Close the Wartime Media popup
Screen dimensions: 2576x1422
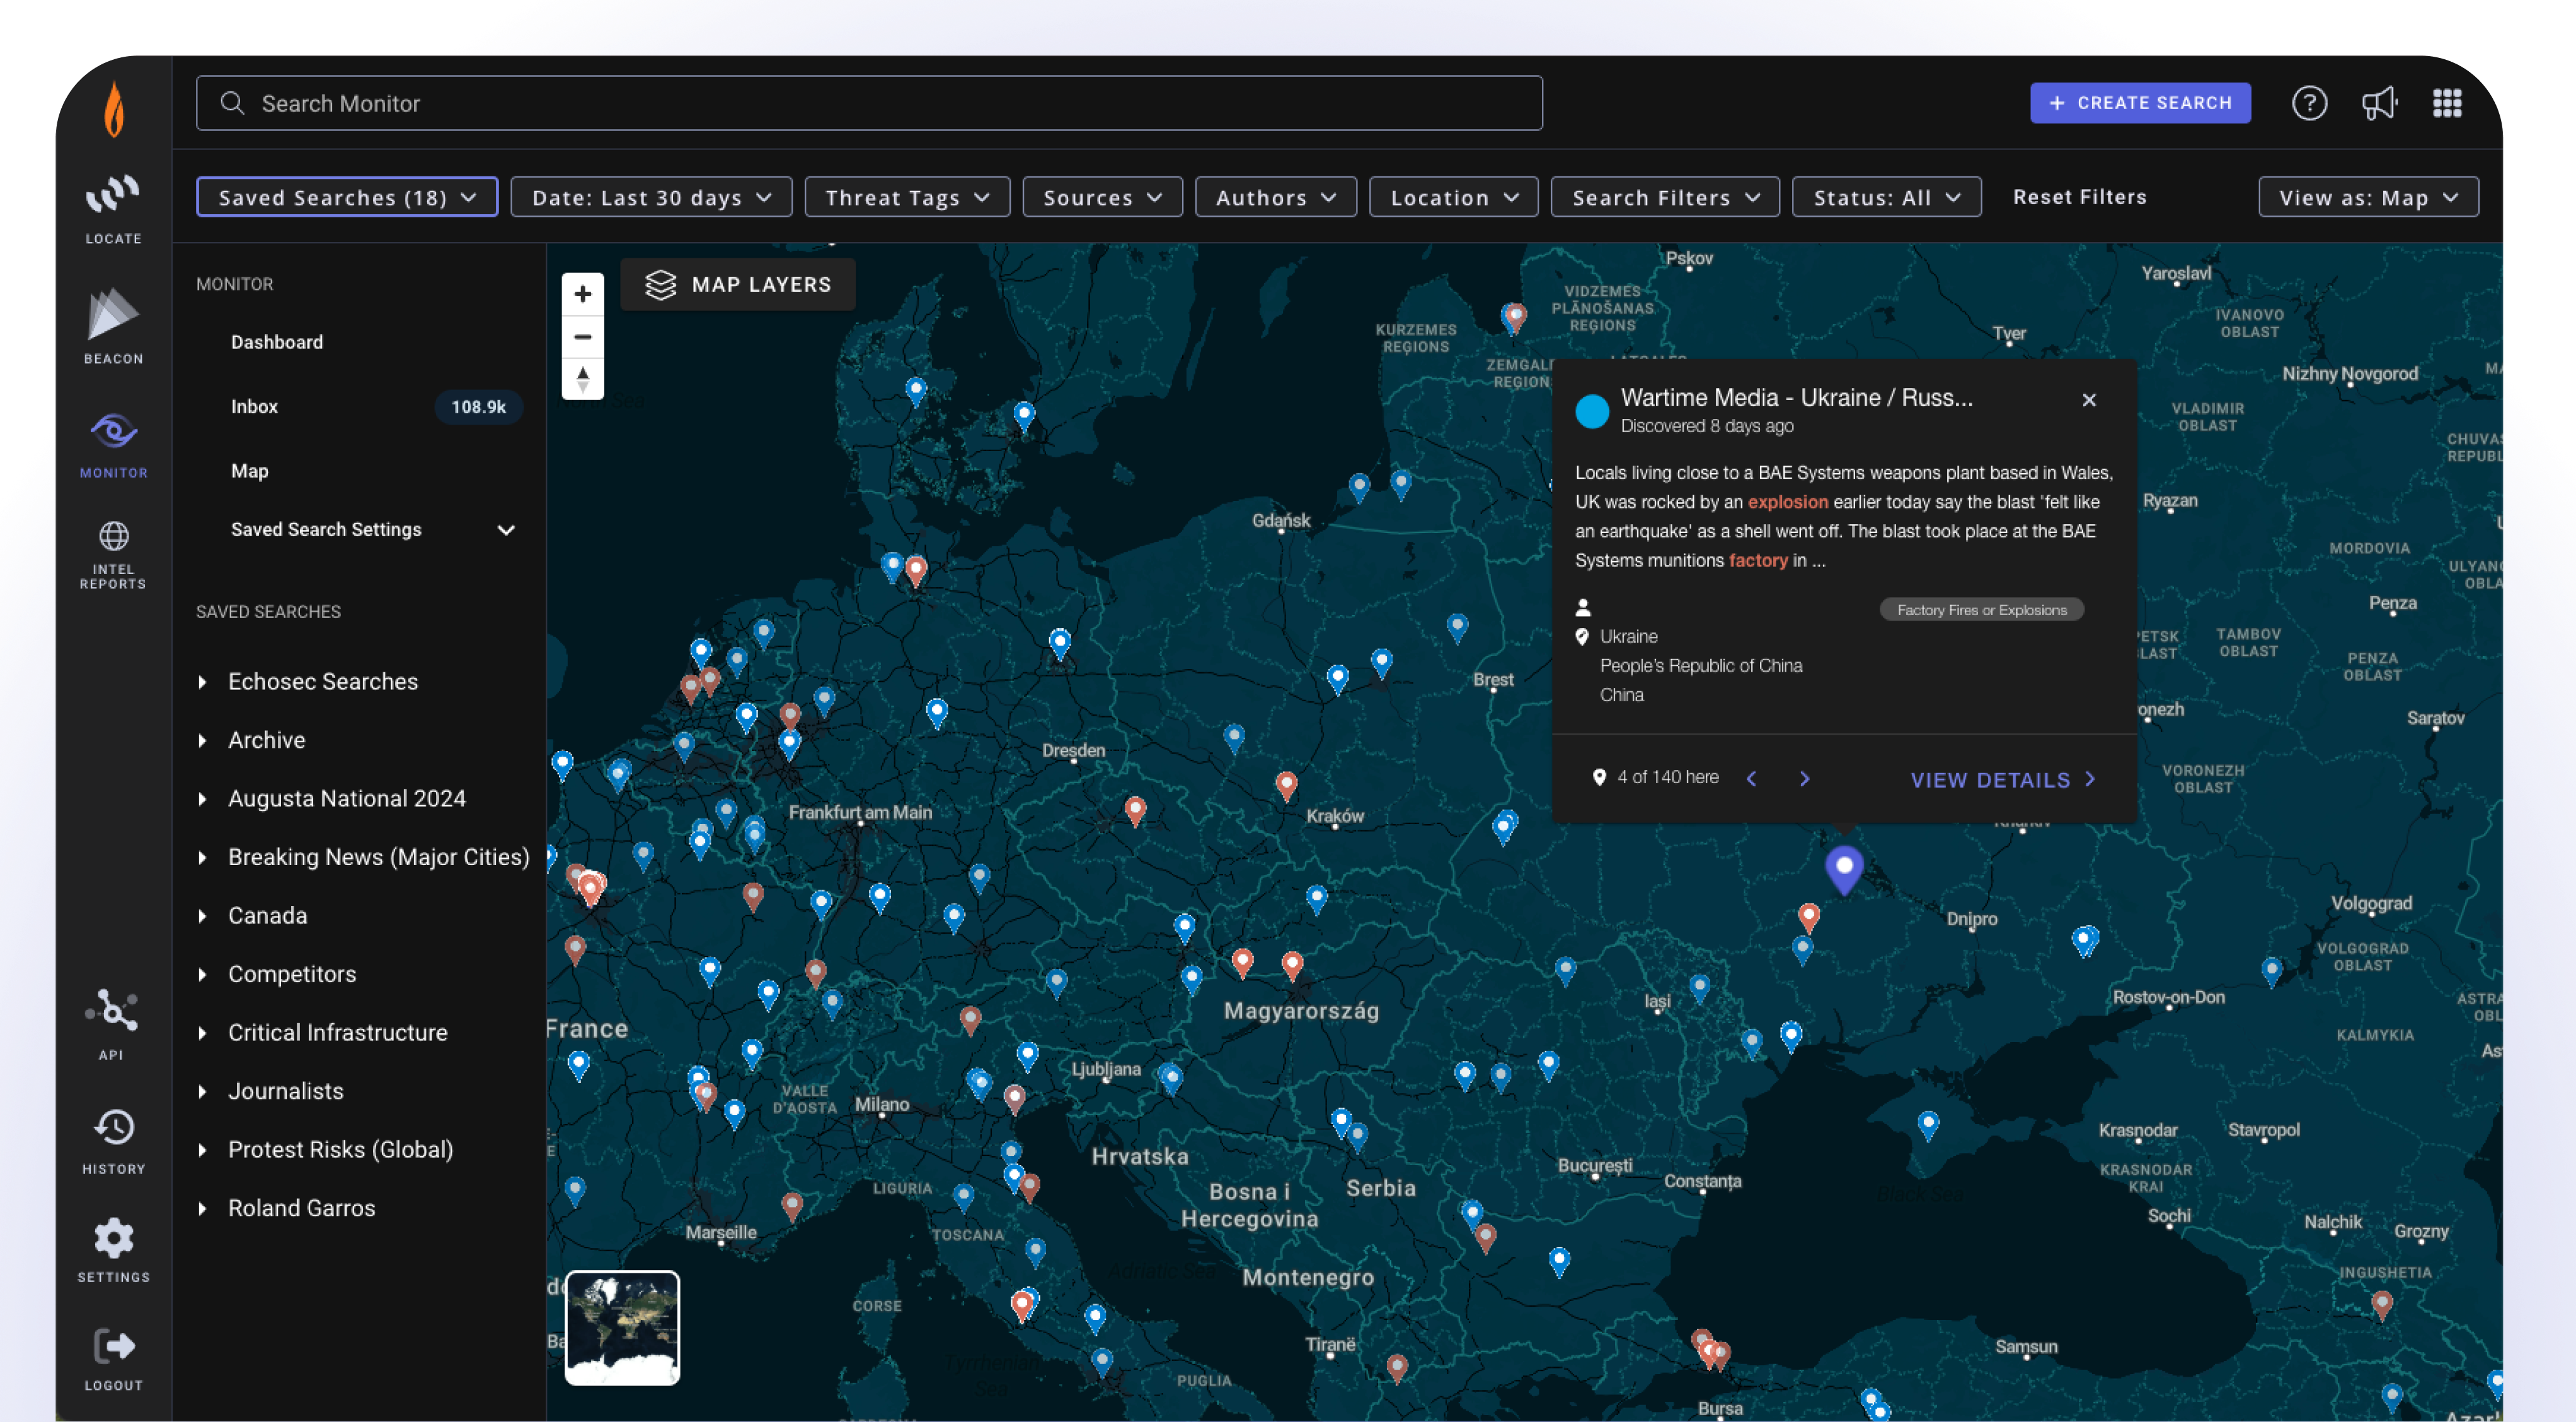tap(2089, 400)
